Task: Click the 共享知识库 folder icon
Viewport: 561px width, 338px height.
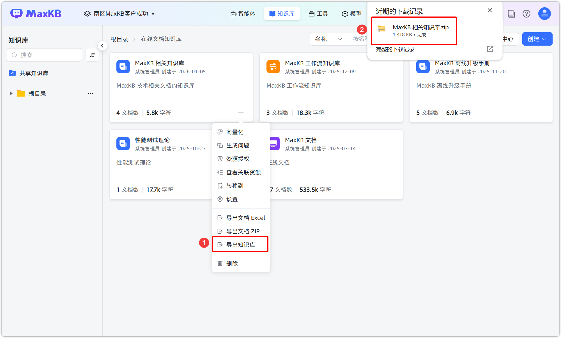Action: (x=12, y=73)
